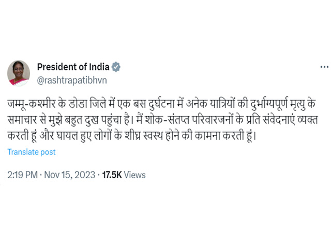Select the phrase शोक-संतप्त in the post
The width and height of the screenshot is (331, 248).
coord(167,120)
